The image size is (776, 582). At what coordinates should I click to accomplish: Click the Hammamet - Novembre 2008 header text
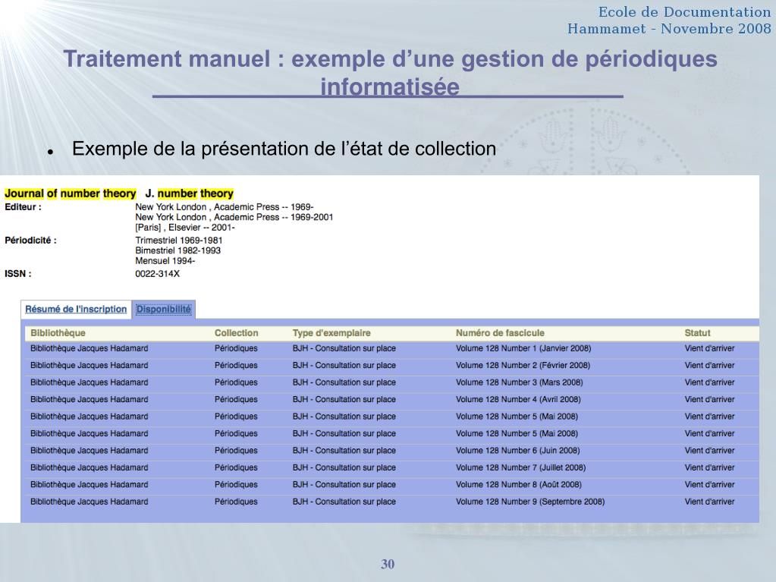(669, 29)
